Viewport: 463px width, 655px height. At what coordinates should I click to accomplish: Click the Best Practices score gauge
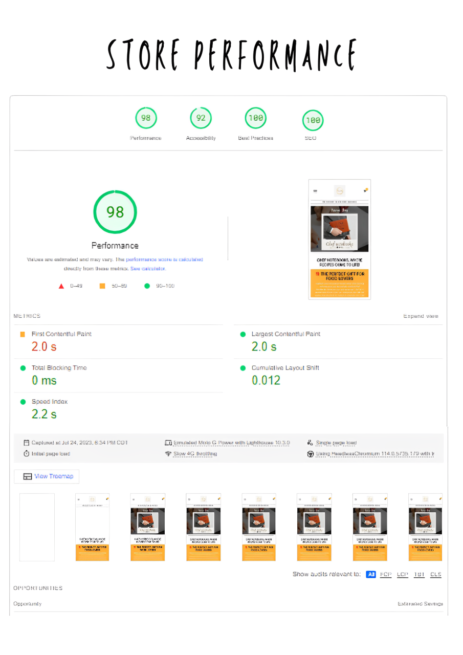tap(255, 119)
